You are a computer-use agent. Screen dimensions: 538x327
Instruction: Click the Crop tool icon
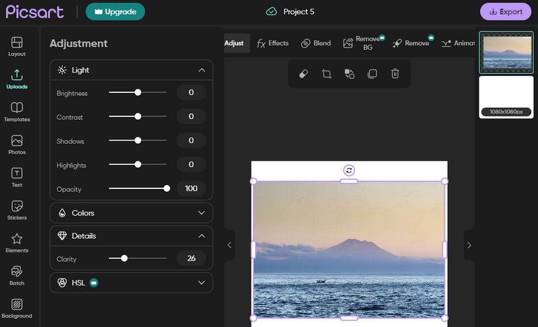[x=326, y=74]
